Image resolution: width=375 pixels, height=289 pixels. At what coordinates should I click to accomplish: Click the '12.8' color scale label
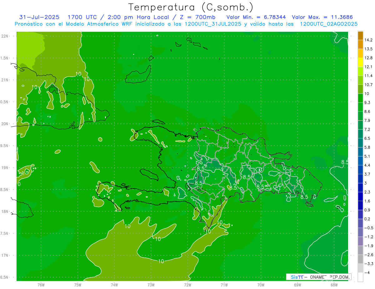click(368, 58)
